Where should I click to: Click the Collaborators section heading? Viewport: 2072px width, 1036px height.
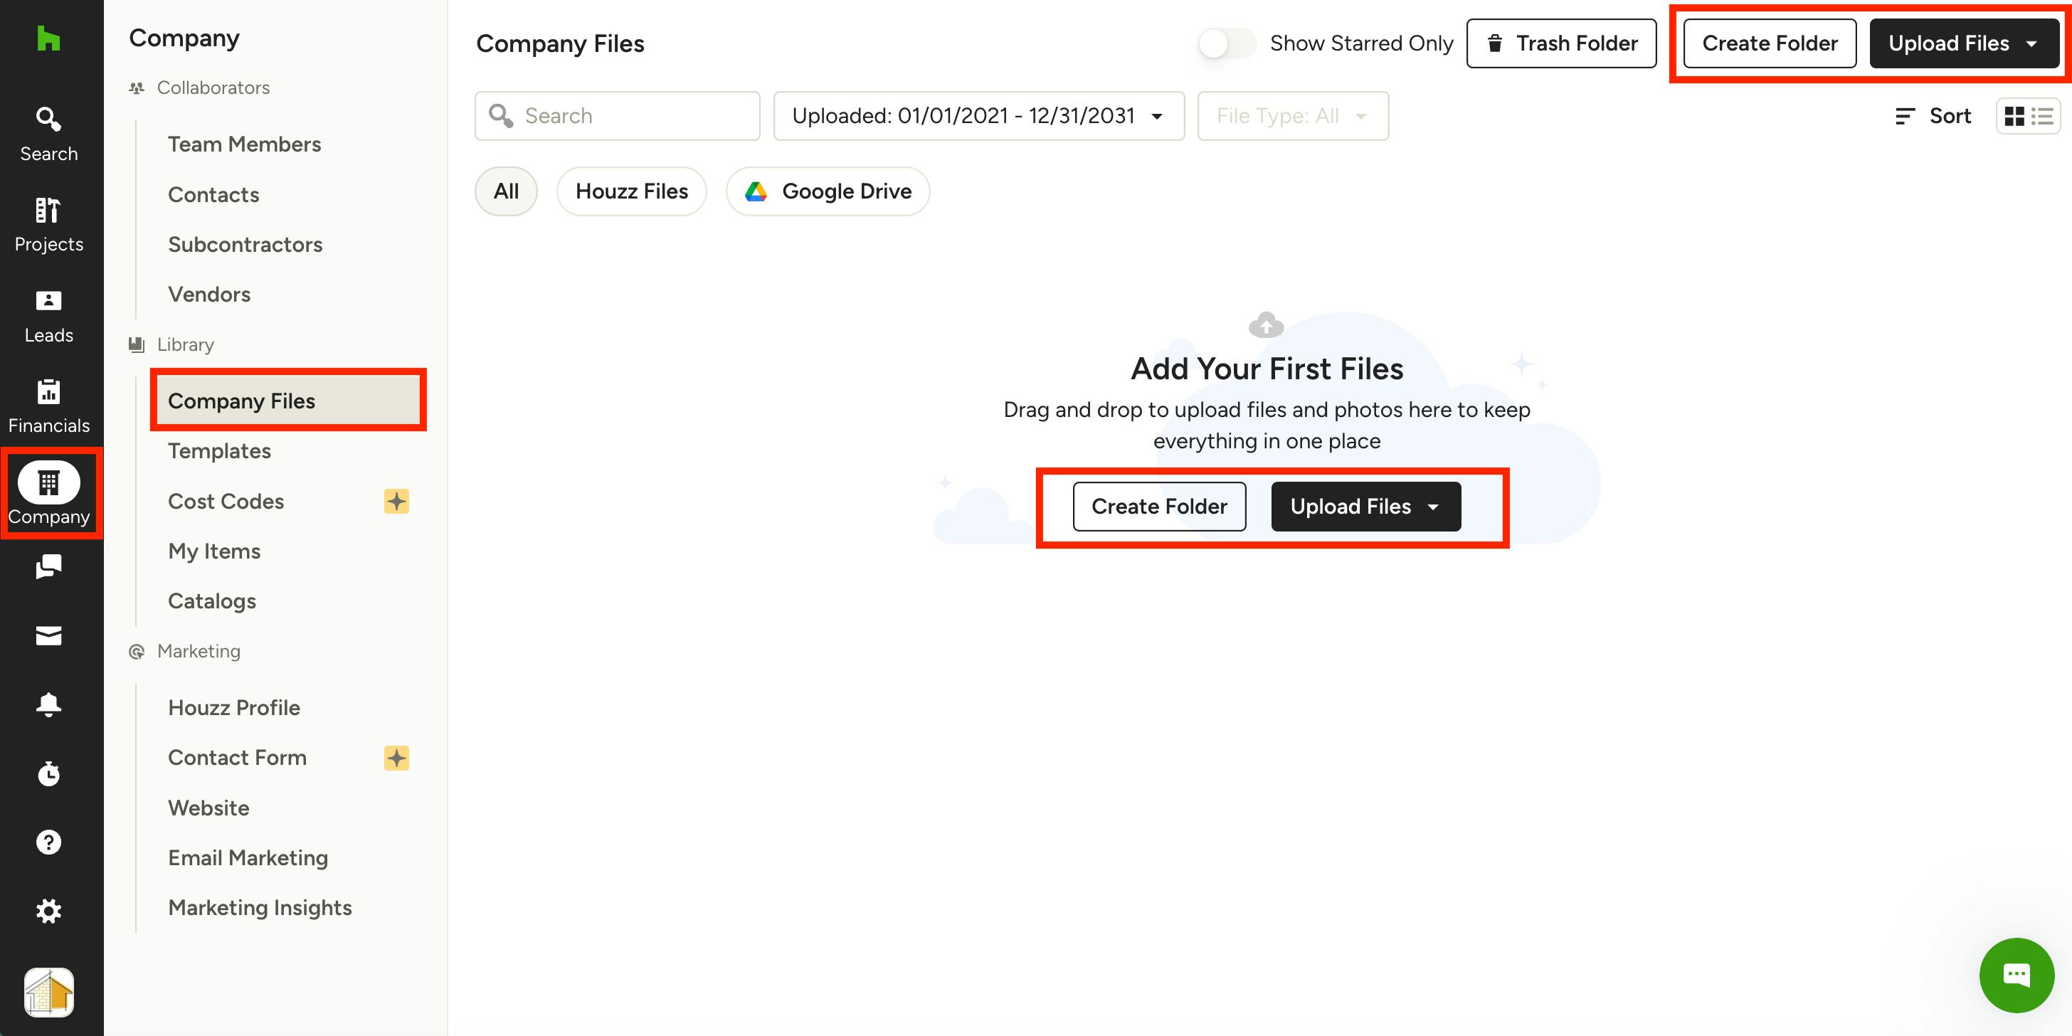pyautogui.click(x=213, y=88)
